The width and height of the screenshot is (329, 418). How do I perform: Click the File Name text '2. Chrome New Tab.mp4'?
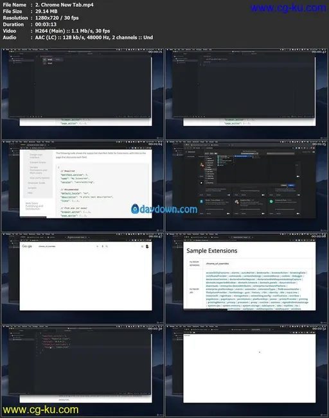(x=64, y=4)
